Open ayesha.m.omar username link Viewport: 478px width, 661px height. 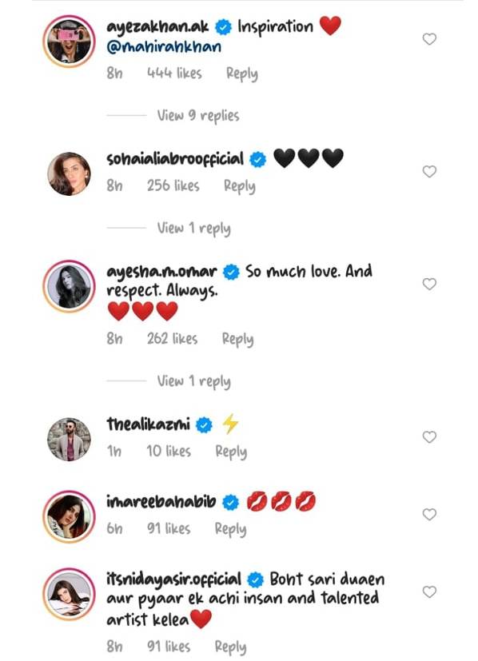[161, 272]
